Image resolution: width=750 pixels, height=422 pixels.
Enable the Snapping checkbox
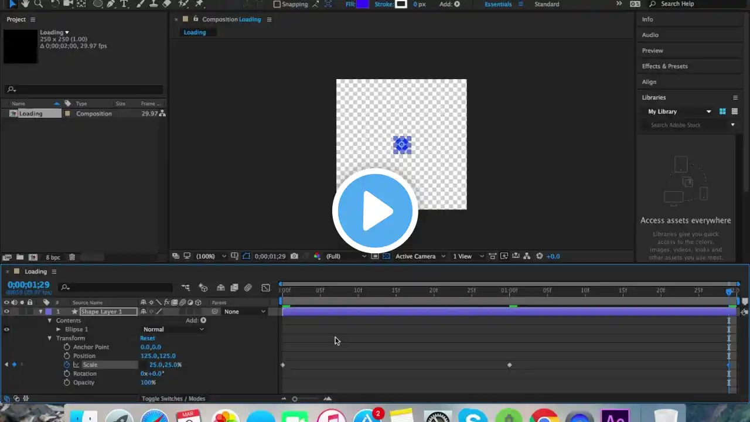277,4
